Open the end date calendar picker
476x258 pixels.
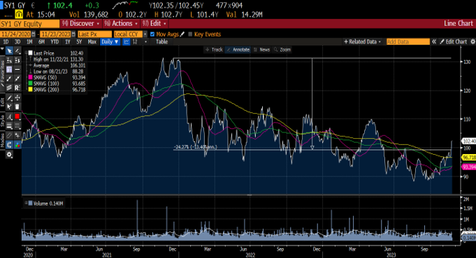coord(73,34)
